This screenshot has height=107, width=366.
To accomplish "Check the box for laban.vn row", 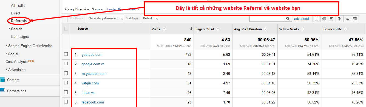I will pos(66,92).
